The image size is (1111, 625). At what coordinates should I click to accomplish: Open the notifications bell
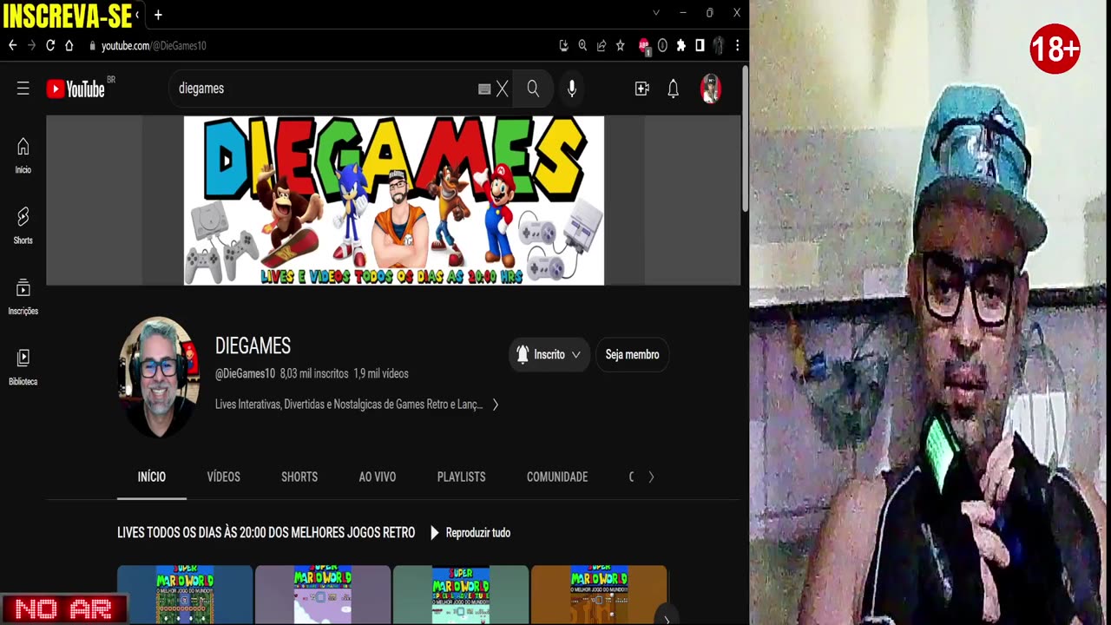click(673, 89)
